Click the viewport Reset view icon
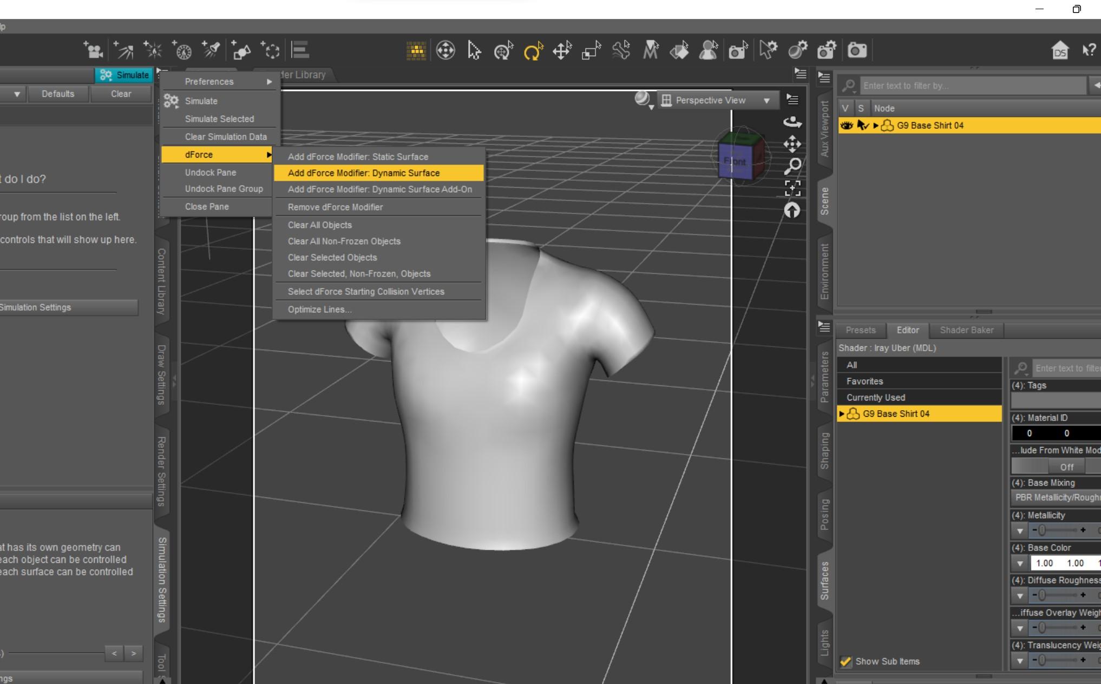 [x=792, y=210]
